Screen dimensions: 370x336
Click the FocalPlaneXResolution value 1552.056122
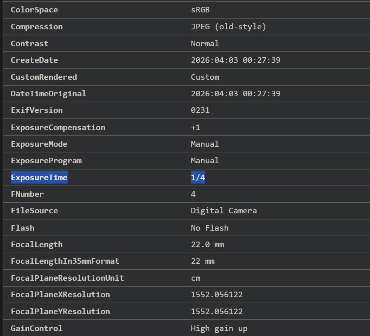[x=217, y=295]
